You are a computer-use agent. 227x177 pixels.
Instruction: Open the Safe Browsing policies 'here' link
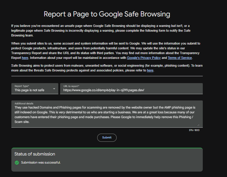150,70
